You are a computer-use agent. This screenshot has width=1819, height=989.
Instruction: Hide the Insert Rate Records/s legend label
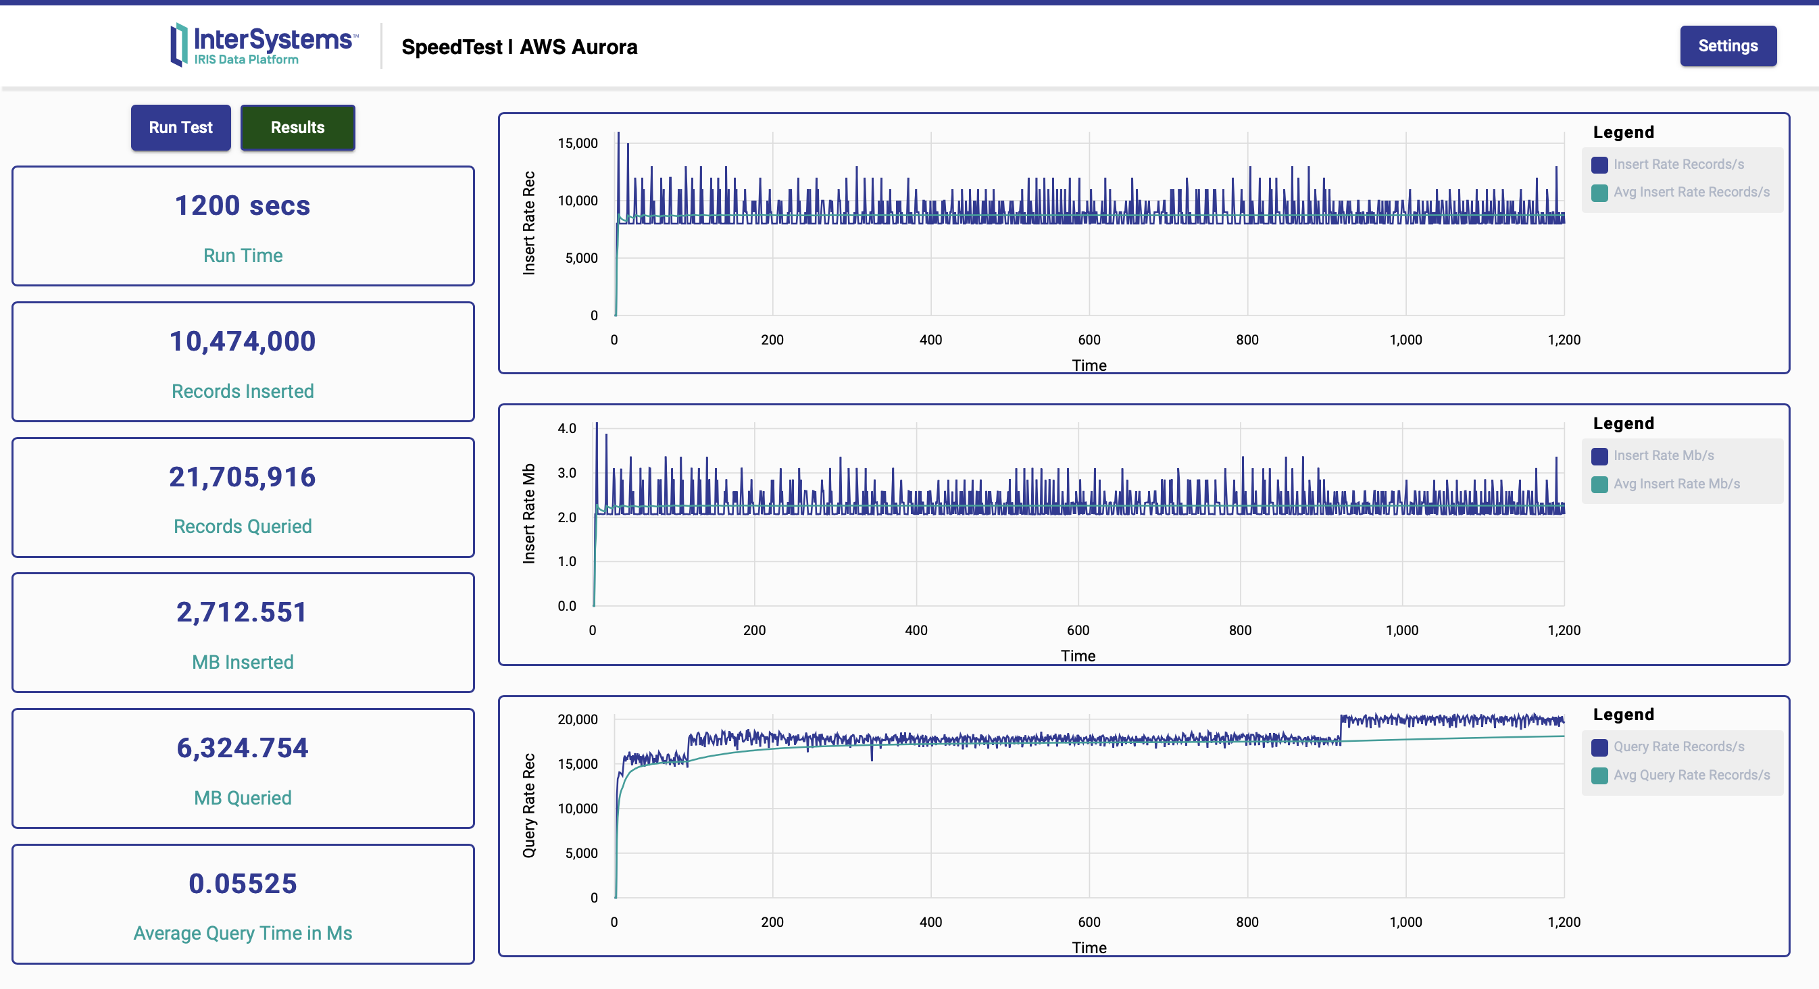(1678, 164)
